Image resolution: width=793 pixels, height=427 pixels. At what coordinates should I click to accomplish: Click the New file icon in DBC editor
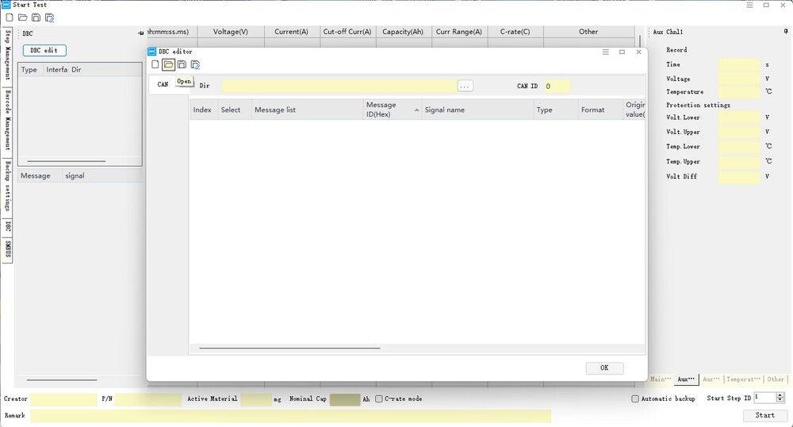tap(155, 65)
